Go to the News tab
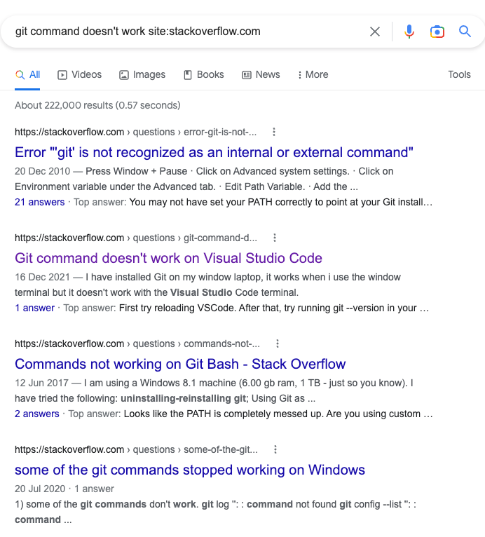The image size is (485, 537). pyautogui.click(x=261, y=74)
